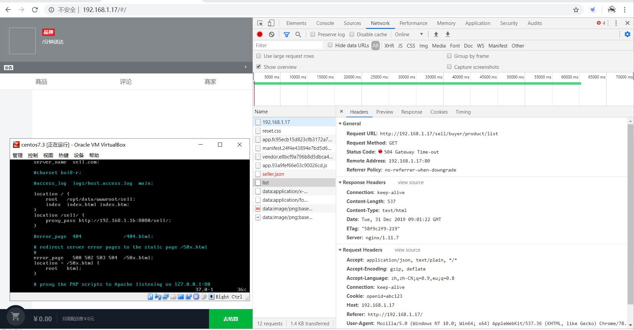
Task: Open the Response detail tab
Action: point(412,112)
